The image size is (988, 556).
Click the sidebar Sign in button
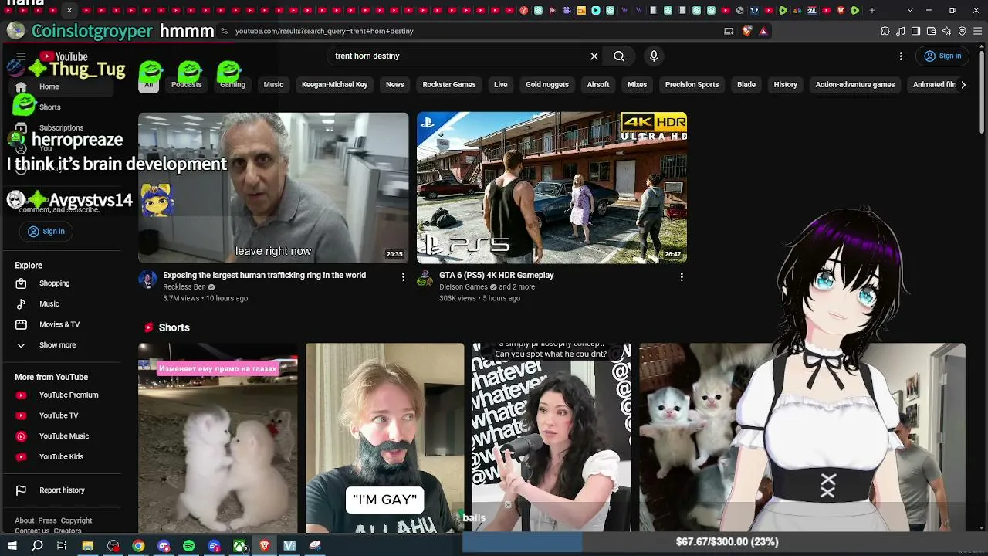click(x=46, y=231)
